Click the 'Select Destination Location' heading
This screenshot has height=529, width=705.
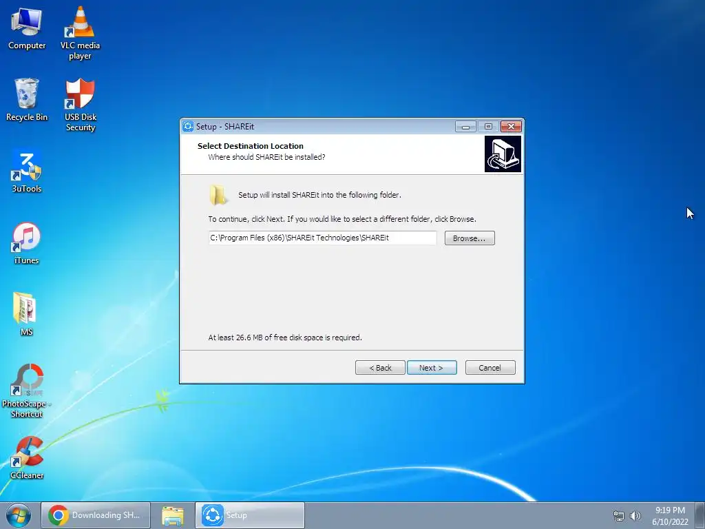tap(251, 146)
